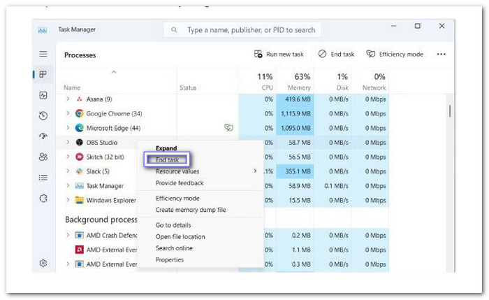
Task: Click the Slack app icon
Action: click(80, 171)
